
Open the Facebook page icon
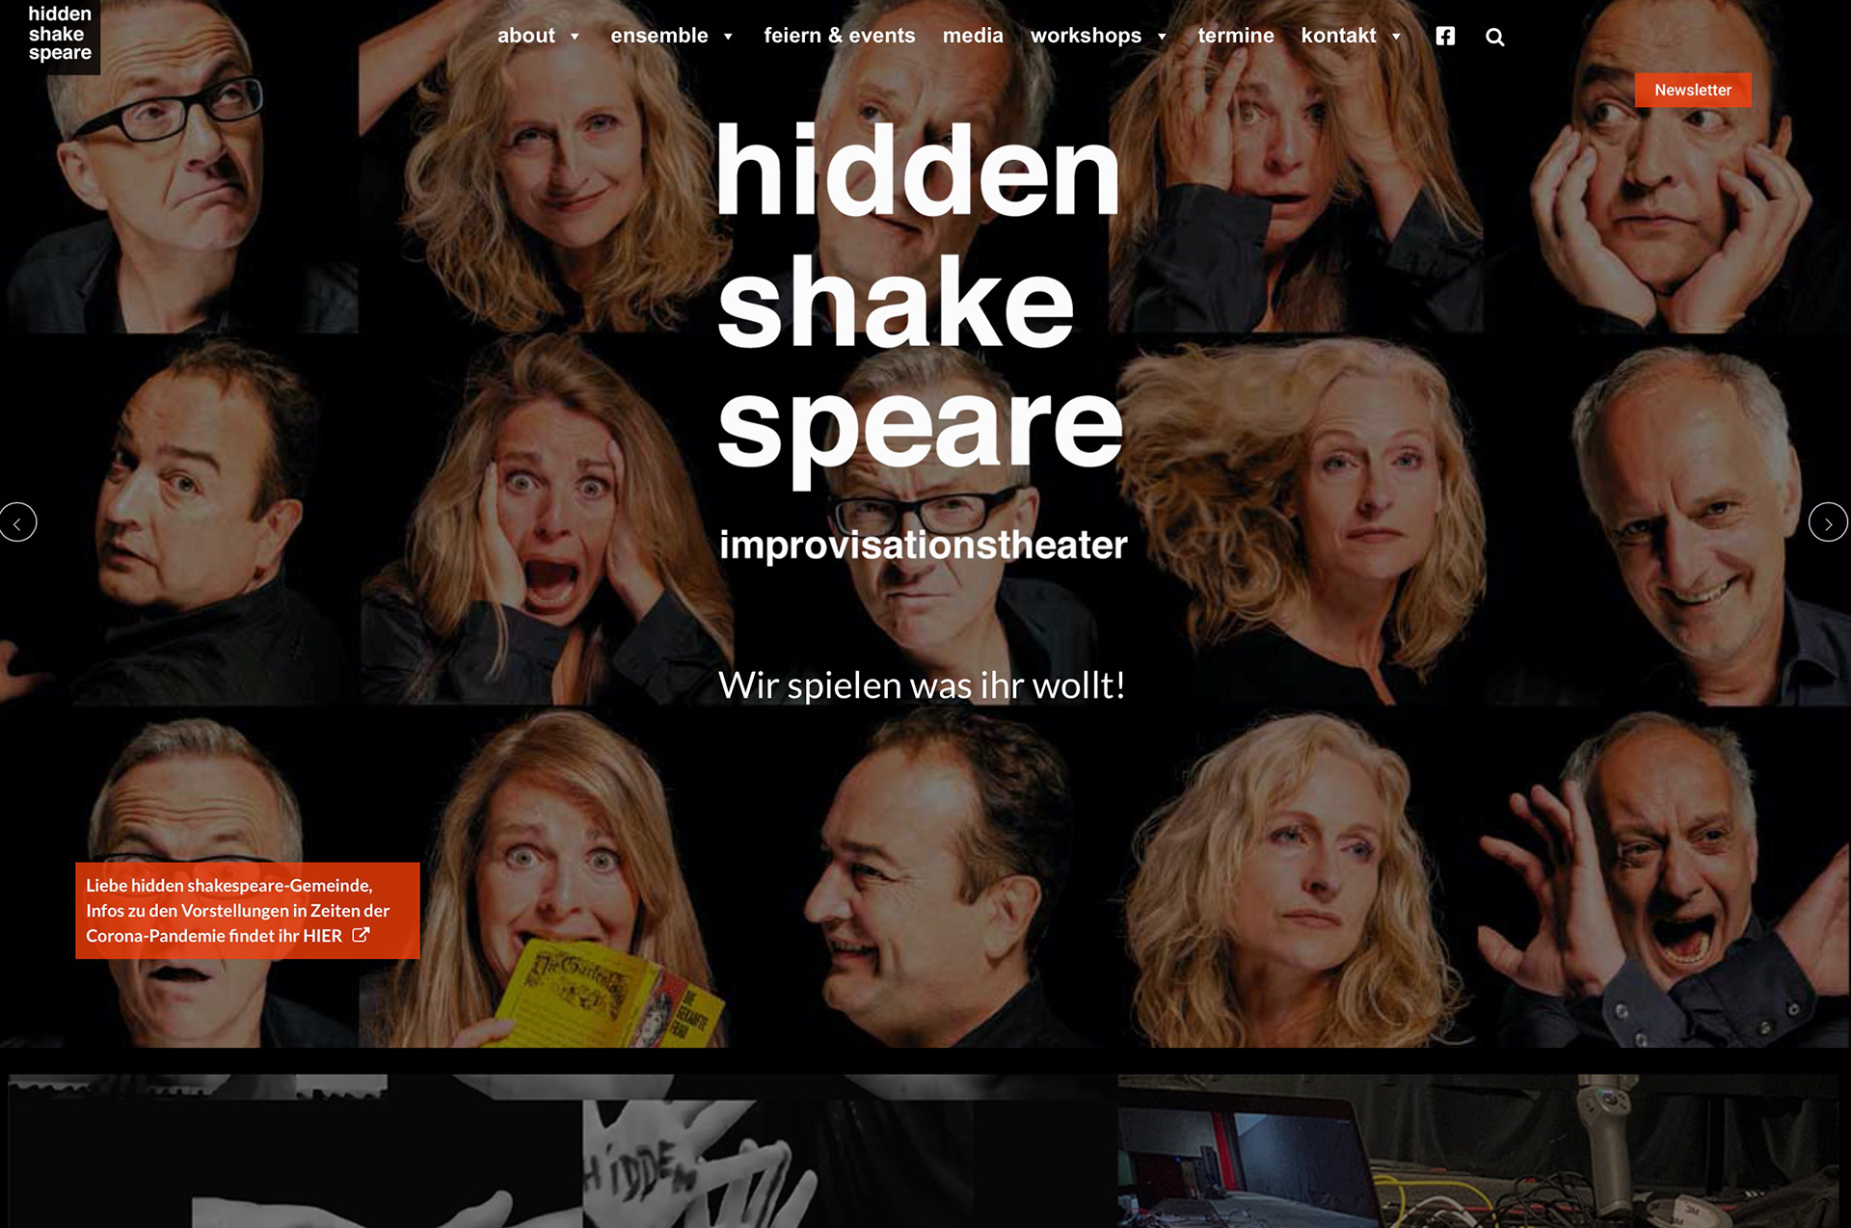(x=1444, y=36)
